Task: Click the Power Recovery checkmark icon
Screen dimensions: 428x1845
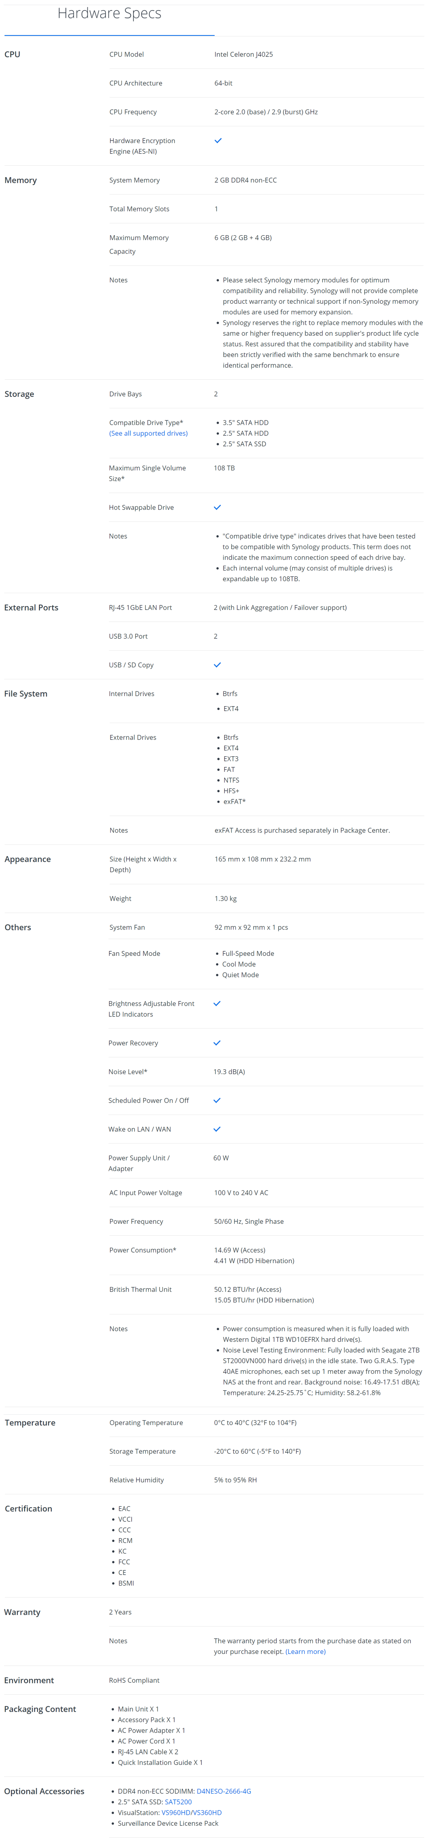Action: (217, 1043)
